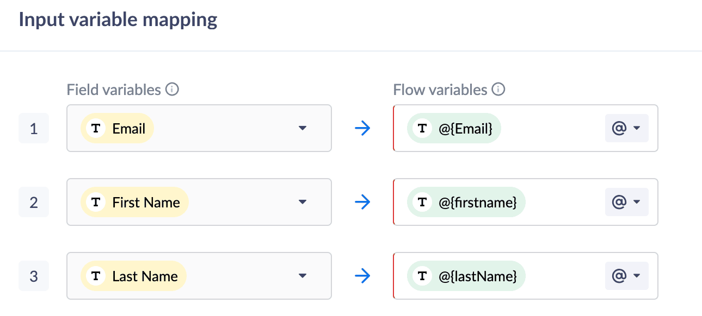Click the Flow variables info icon
This screenshot has height=316, width=702.
tap(498, 90)
